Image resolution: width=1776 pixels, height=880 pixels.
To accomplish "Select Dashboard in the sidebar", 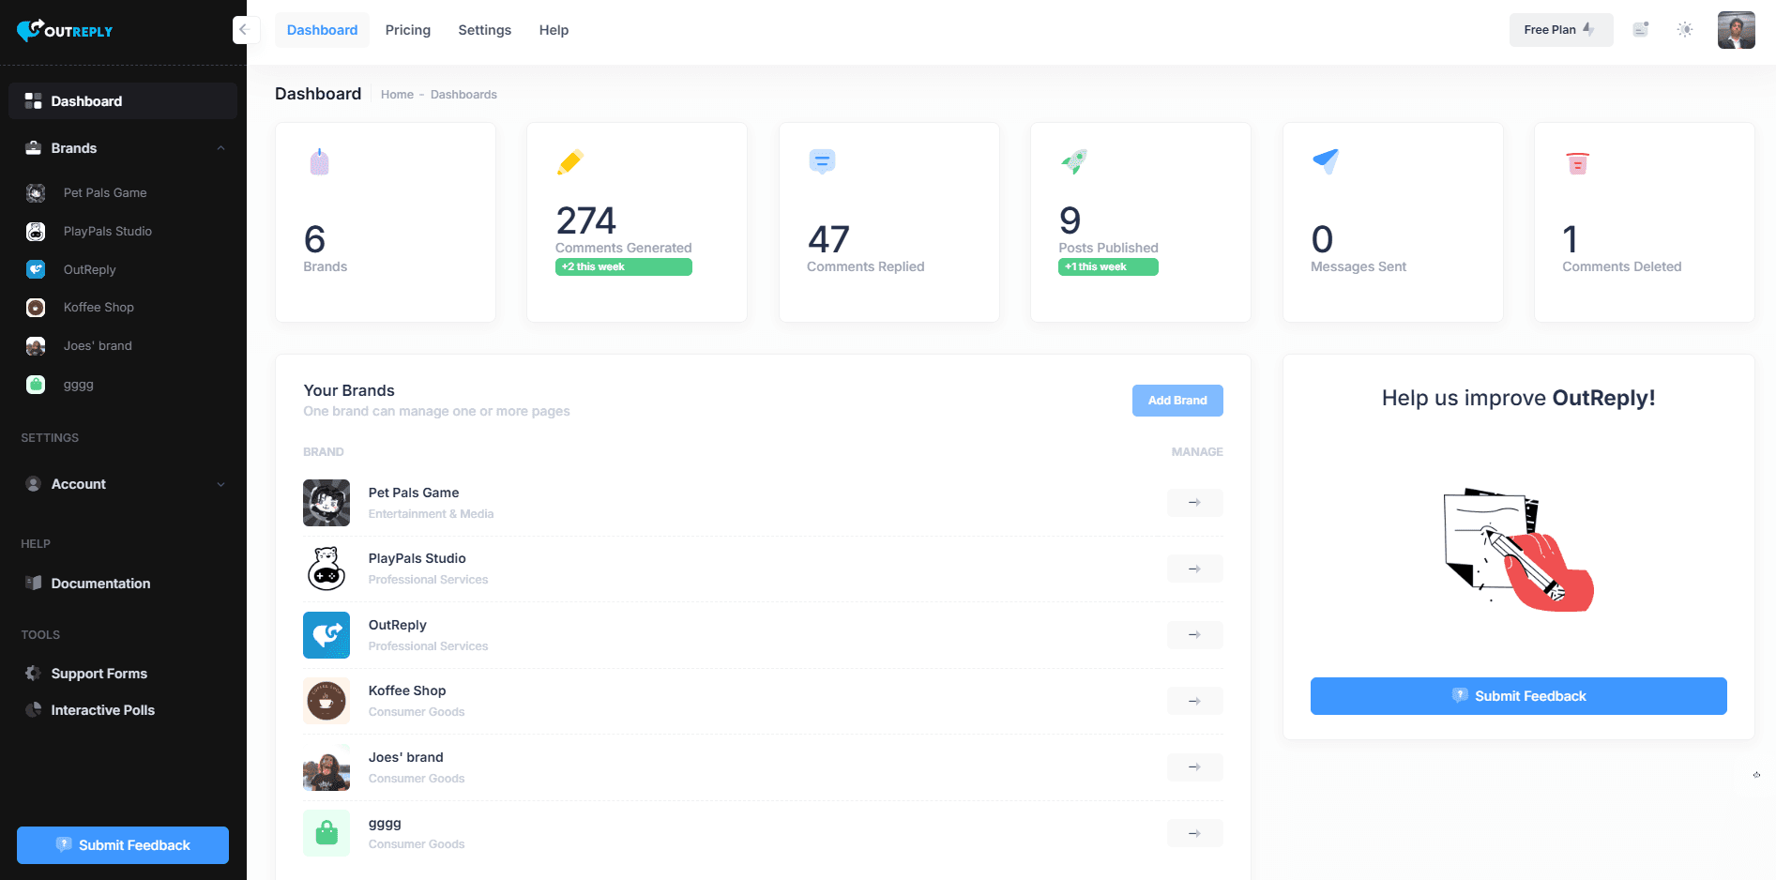I will pyautogui.click(x=123, y=101).
